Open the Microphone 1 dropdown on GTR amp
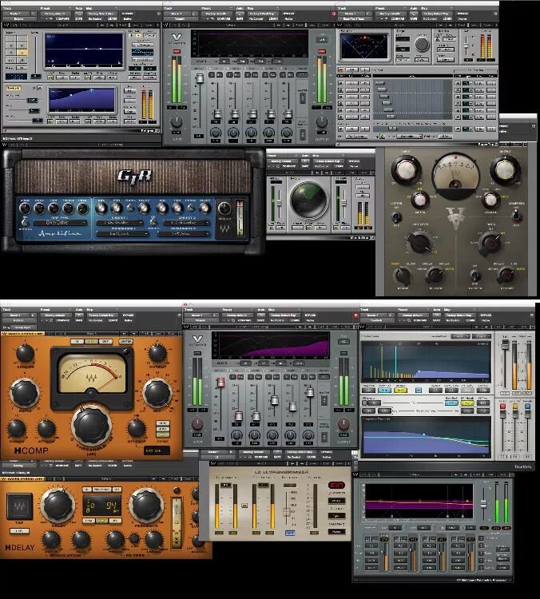 point(122,233)
